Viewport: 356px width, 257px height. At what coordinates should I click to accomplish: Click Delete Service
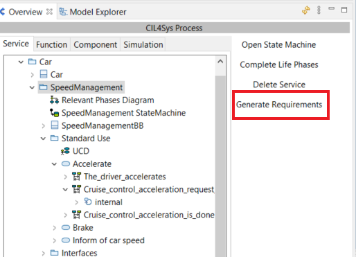point(279,85)
